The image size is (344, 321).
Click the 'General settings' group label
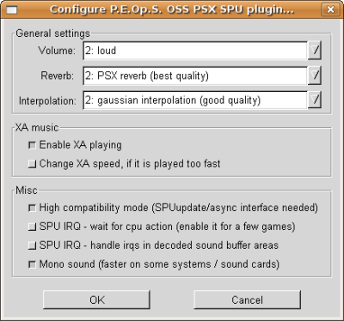click(x=52, y=33)
